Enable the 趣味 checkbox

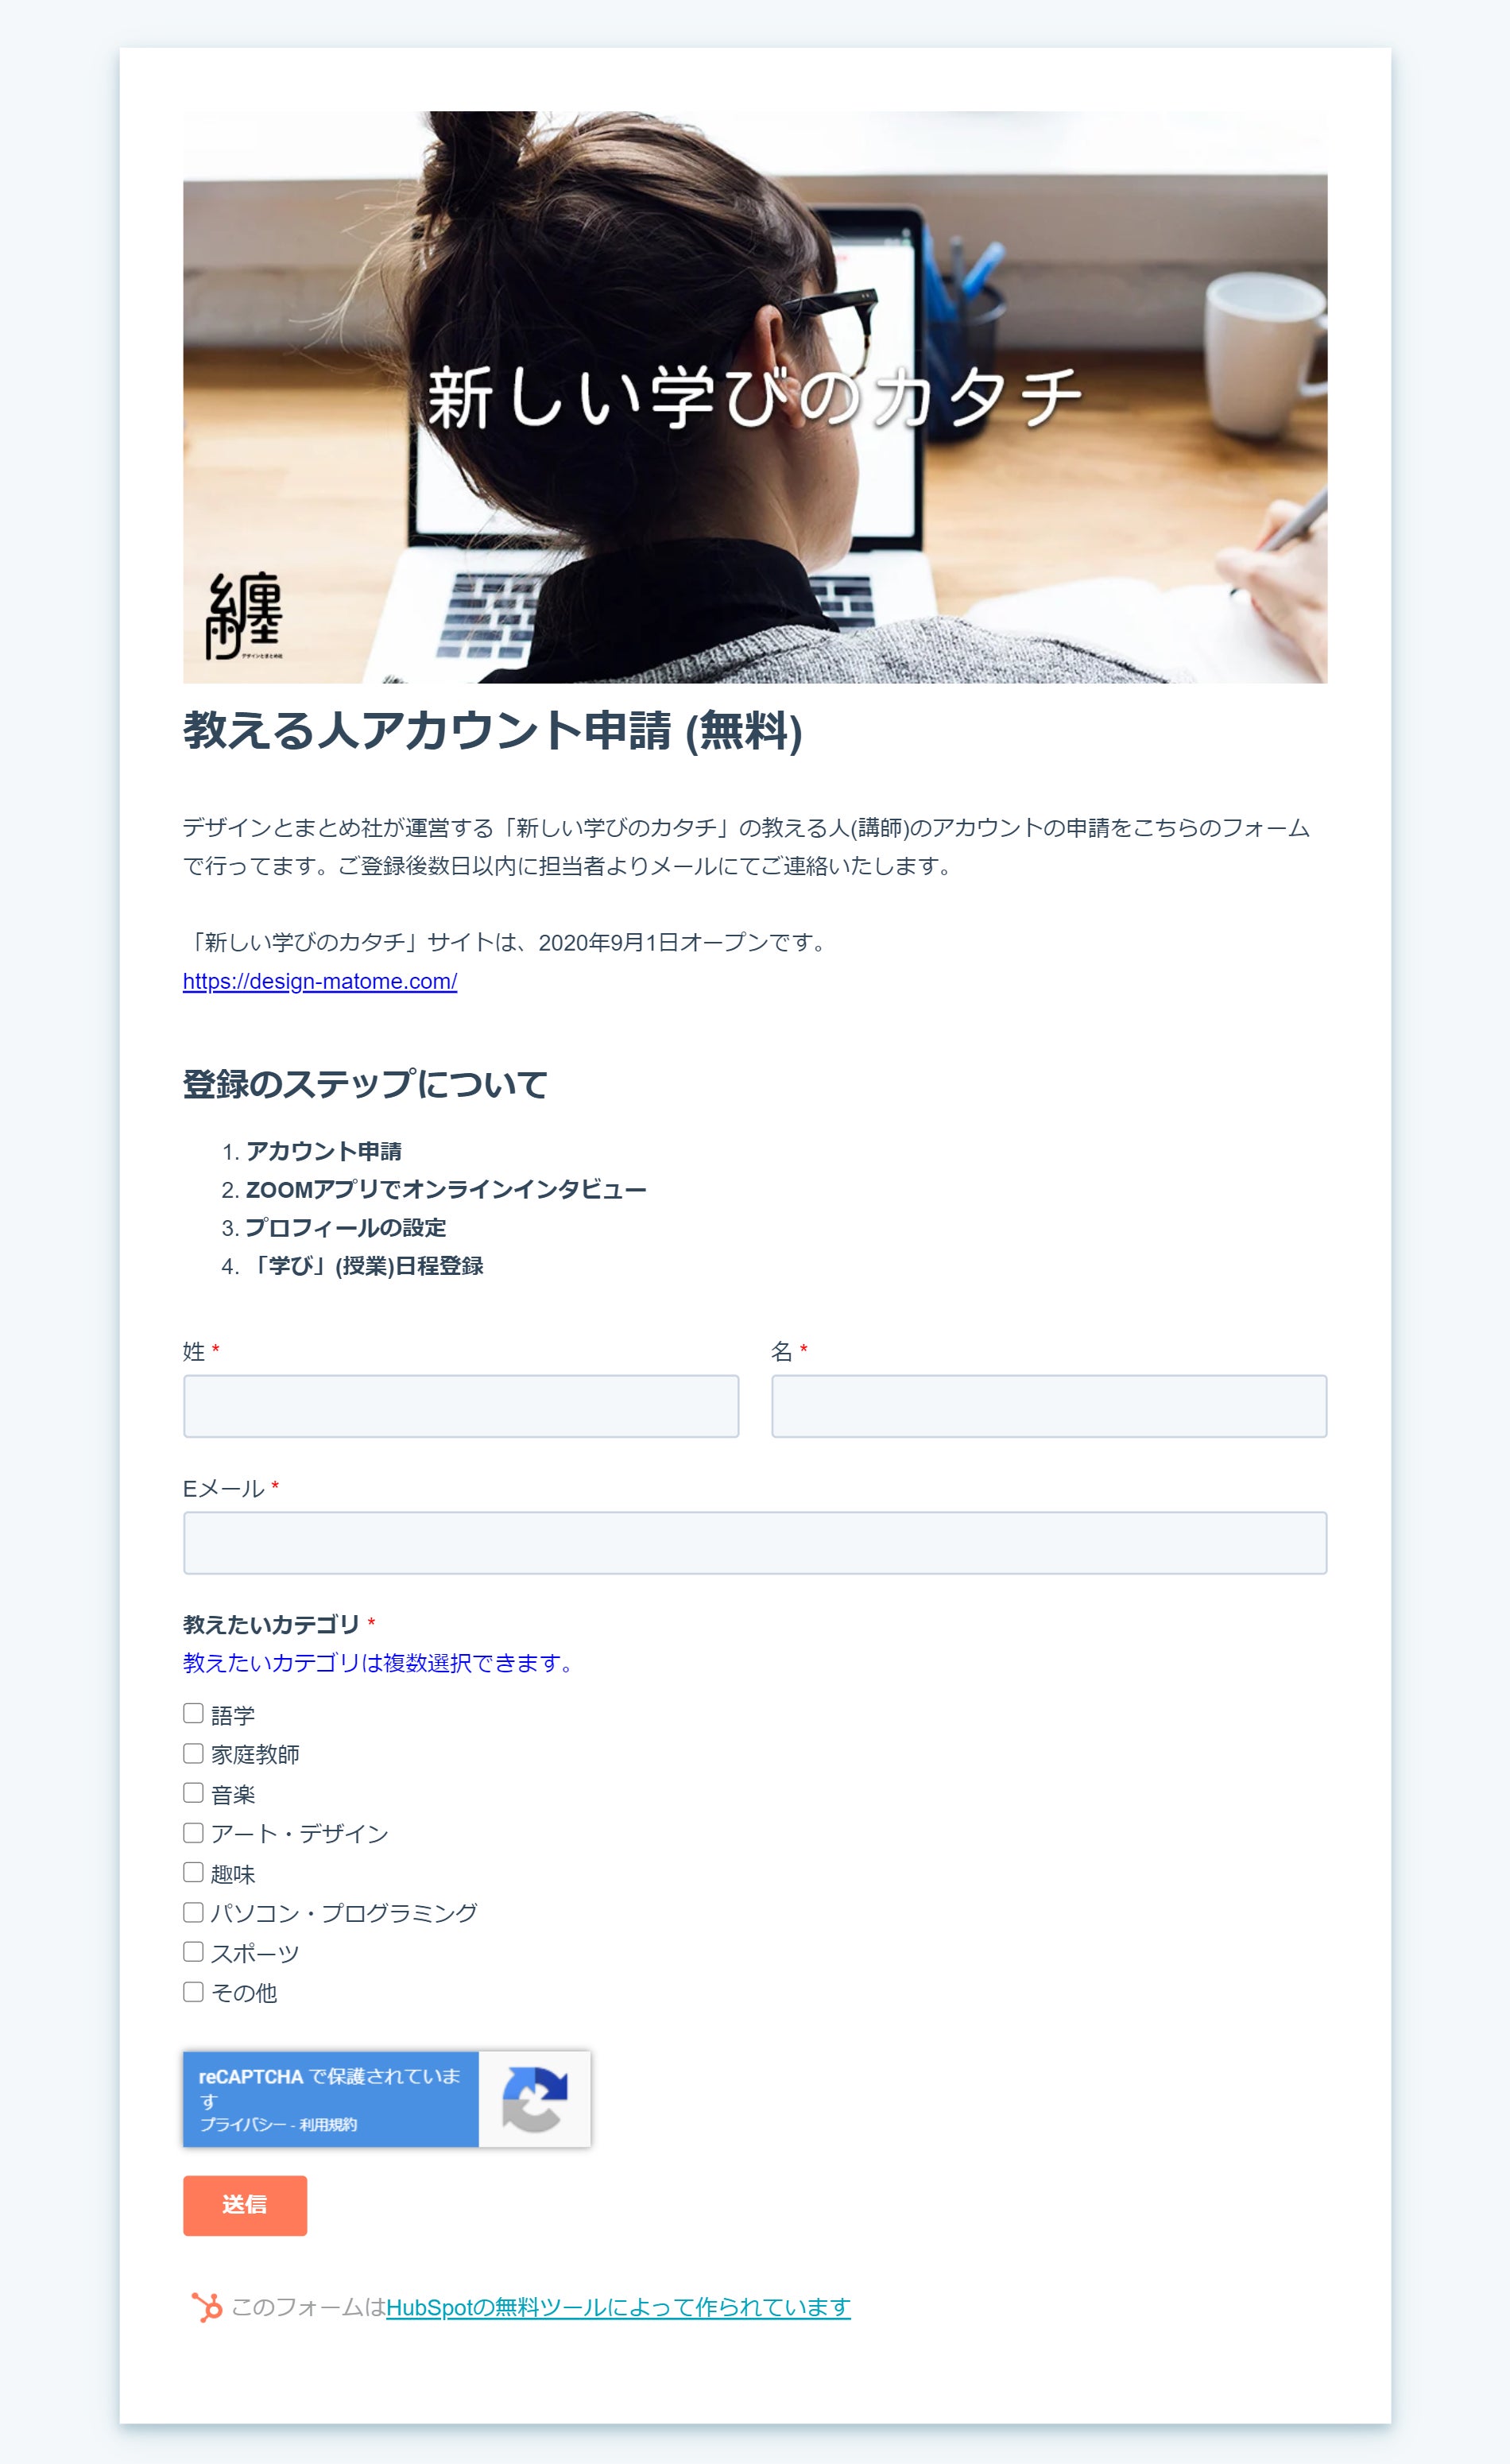point(193,1872)
